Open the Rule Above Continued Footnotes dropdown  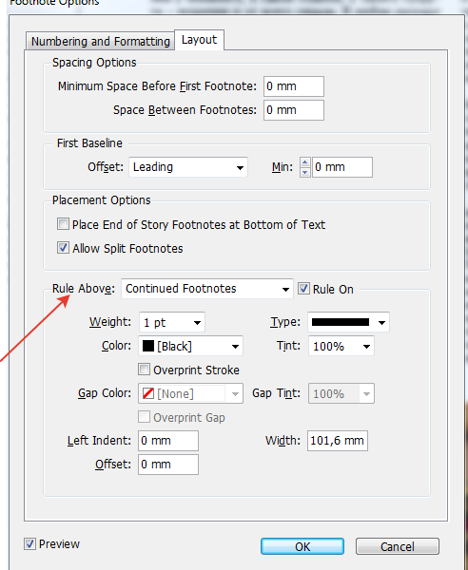click(207, 289)
